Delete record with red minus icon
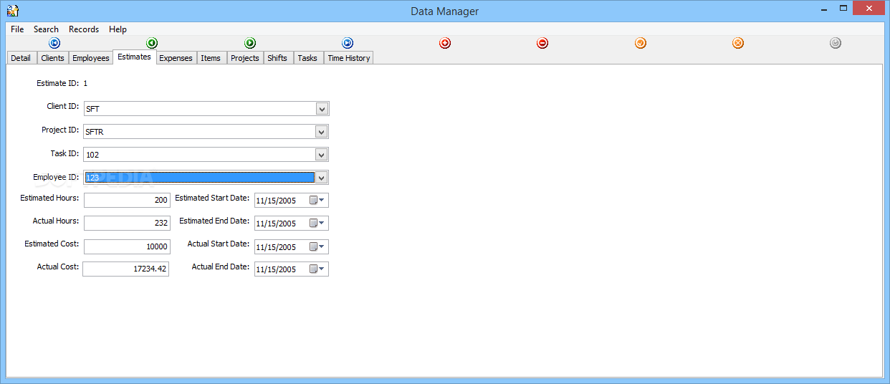Image resolution: width=890 pixels, height=384 pixels. point(542,43)
